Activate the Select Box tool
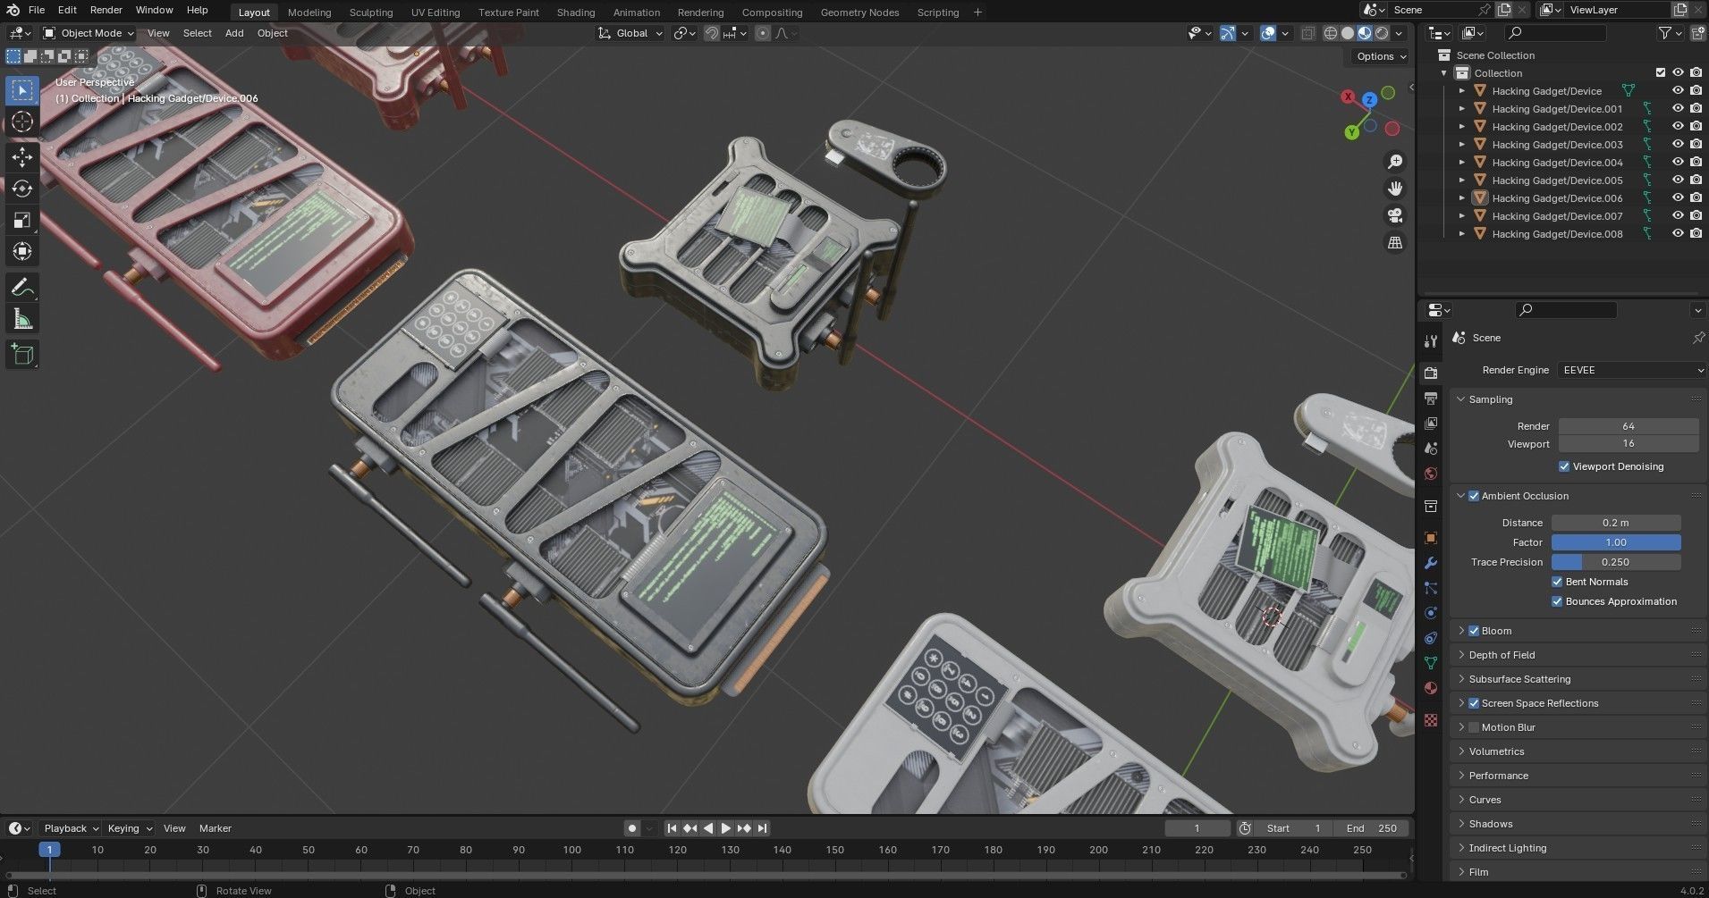1709x898 pixels. coord(22,90)
